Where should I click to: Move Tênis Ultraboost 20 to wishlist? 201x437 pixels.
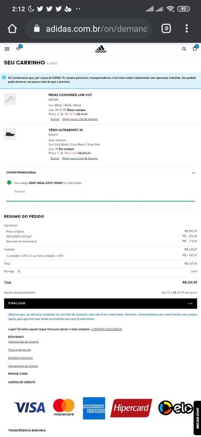pyautogui.click(x=80, y=158)
